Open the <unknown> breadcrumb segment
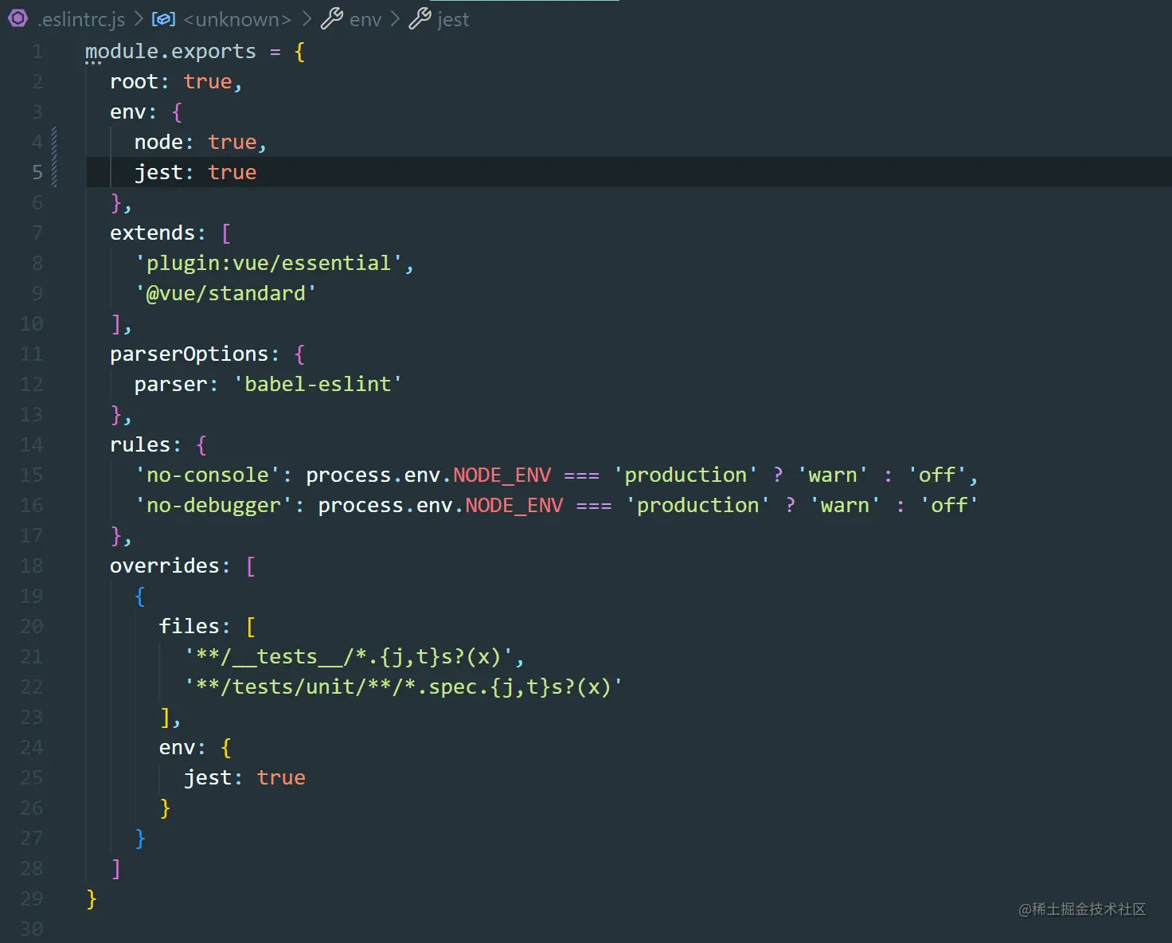 coord(237,19)
